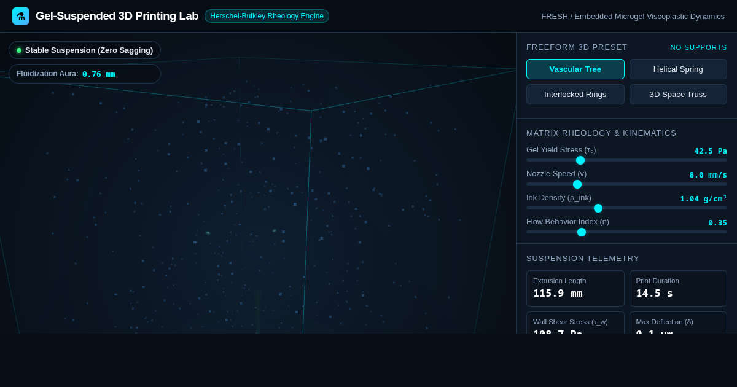Image resolution: width=737 pixels, height=387 pixels.
Task: Click the flask lab logo icon
Action: [21, 16]
